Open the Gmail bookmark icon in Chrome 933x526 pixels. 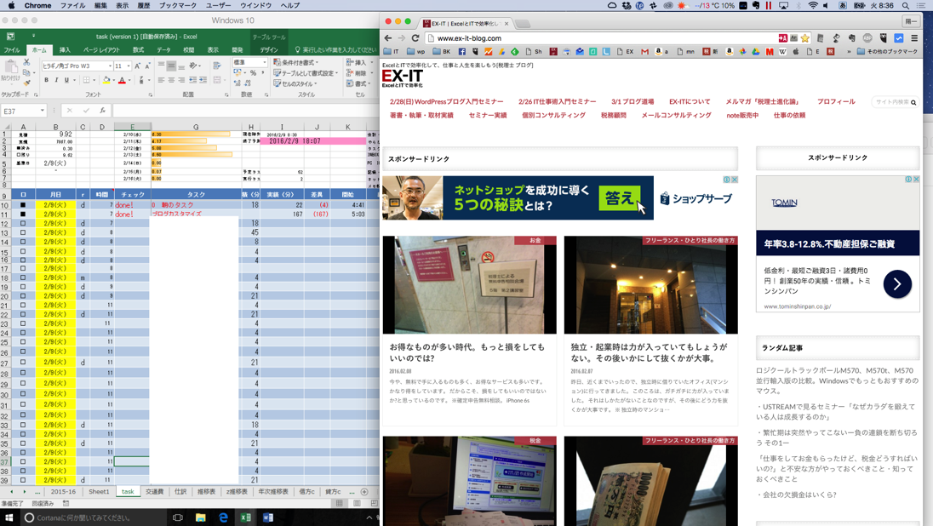[x=644, y=52]
